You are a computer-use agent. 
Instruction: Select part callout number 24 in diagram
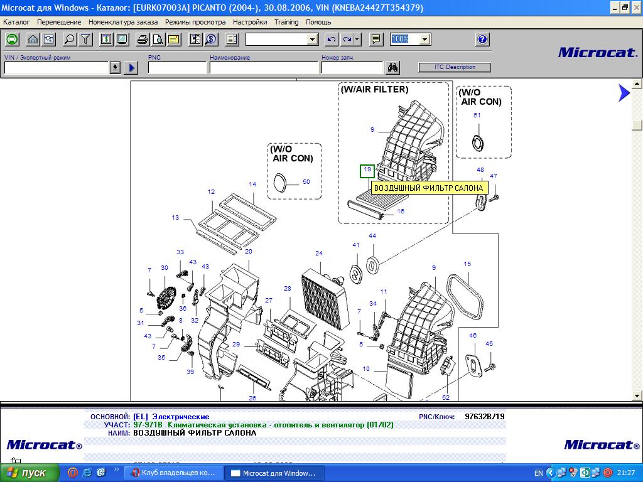319,254
